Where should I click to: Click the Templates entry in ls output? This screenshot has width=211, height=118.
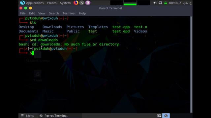[x=98, y=27]
